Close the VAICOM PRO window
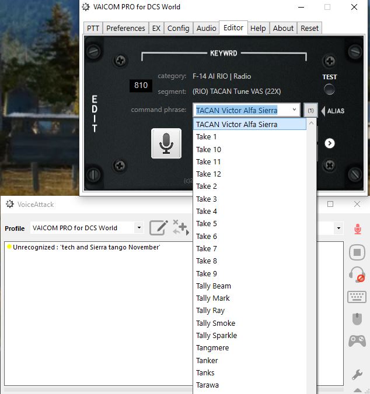This screenshot has width=370, height=394. [354, 7]
